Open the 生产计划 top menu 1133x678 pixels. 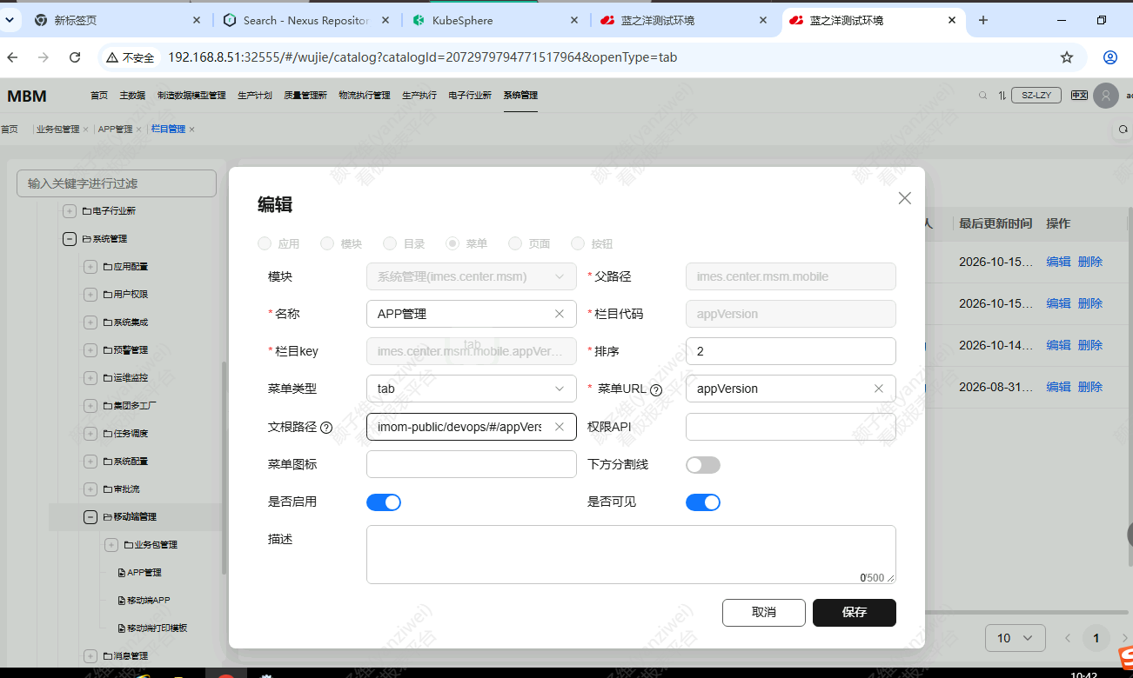pos(255,96)
